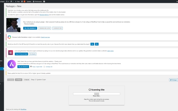Viewport: 178px width, 111px height.
Task: Answer No to re-insert security rules
Action: tap(97, 44)
